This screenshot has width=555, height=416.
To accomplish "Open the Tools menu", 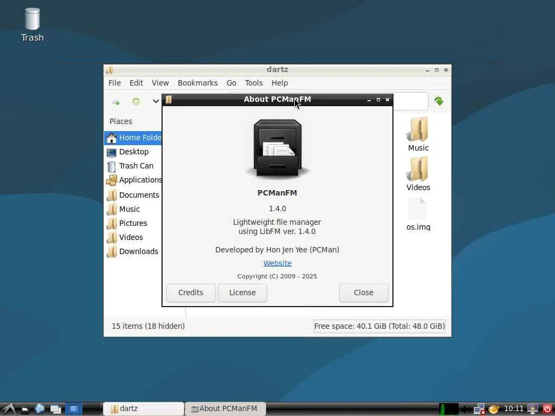I will (254, 83).
